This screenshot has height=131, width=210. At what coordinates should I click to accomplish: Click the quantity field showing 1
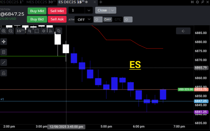[77, 10]
